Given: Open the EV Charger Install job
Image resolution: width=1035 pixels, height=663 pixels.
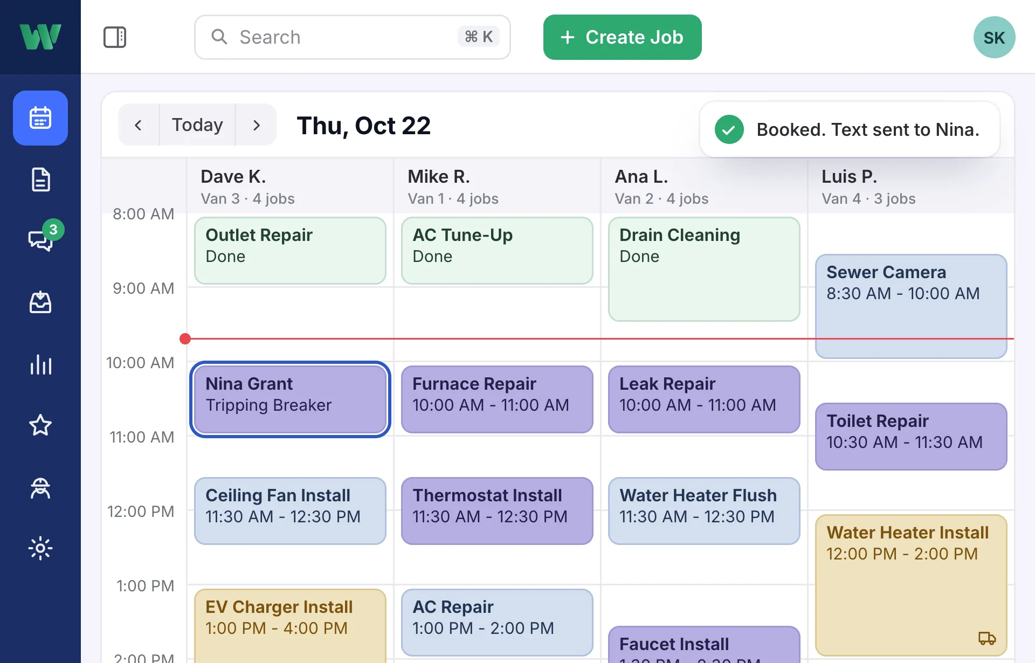Looking at the screenshot, I should pyautogui.click(x=290, y=626).
